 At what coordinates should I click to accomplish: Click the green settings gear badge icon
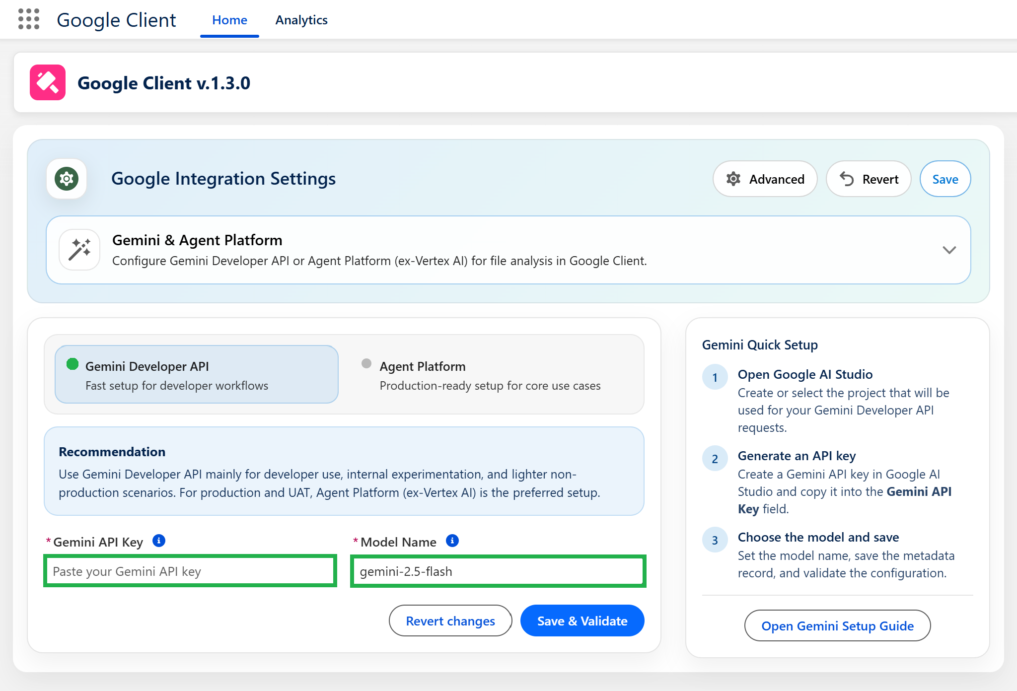click(67, 179)
